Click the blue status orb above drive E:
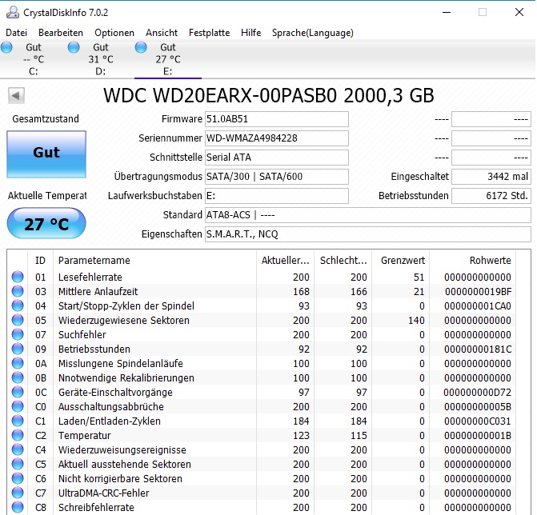The height and width of the screenshot is (515, 537). click(x=141, y=47)
